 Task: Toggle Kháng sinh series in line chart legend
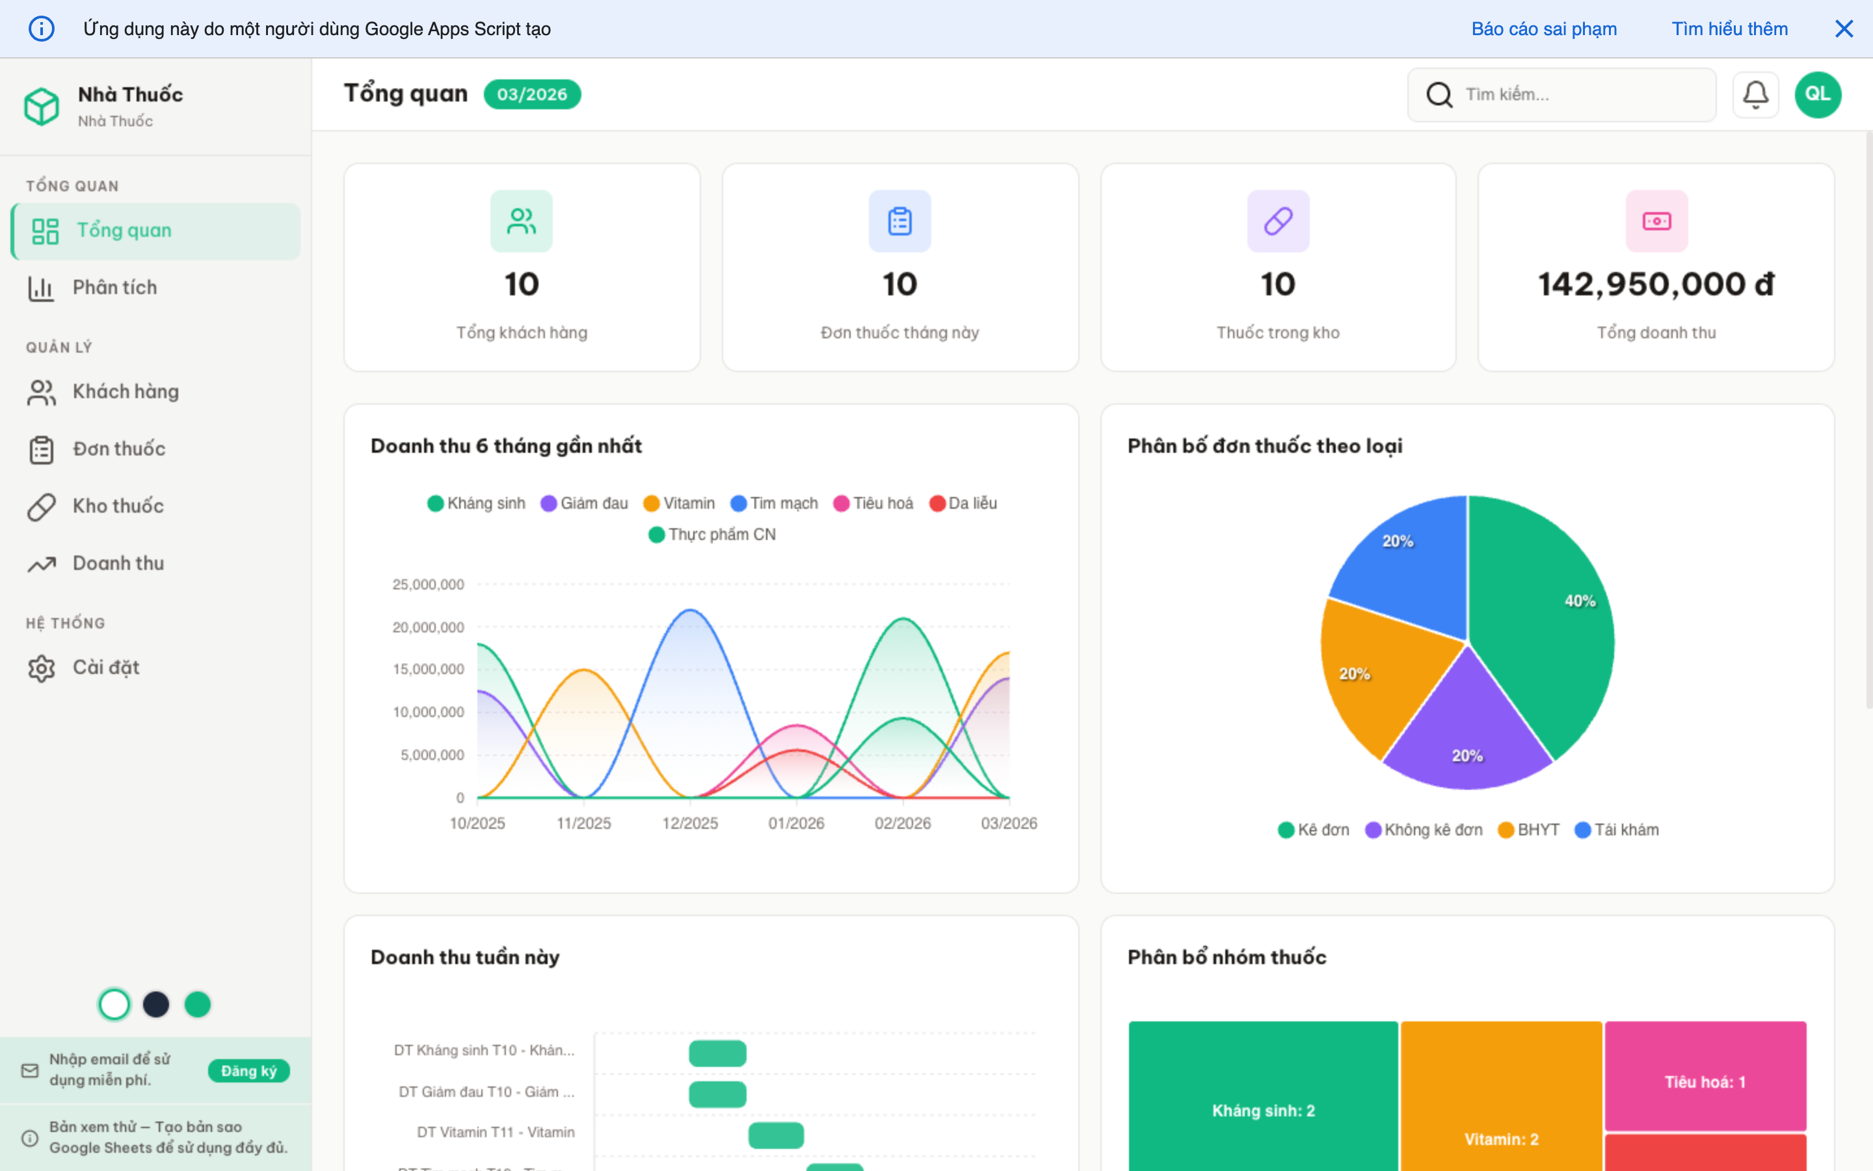click(477, 504)
